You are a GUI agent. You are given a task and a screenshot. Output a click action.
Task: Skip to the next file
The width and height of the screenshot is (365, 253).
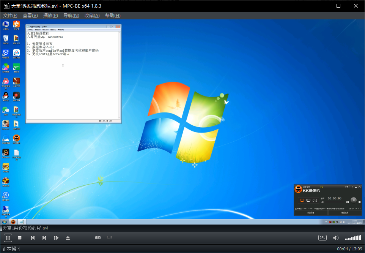click(x=44, y=238)
